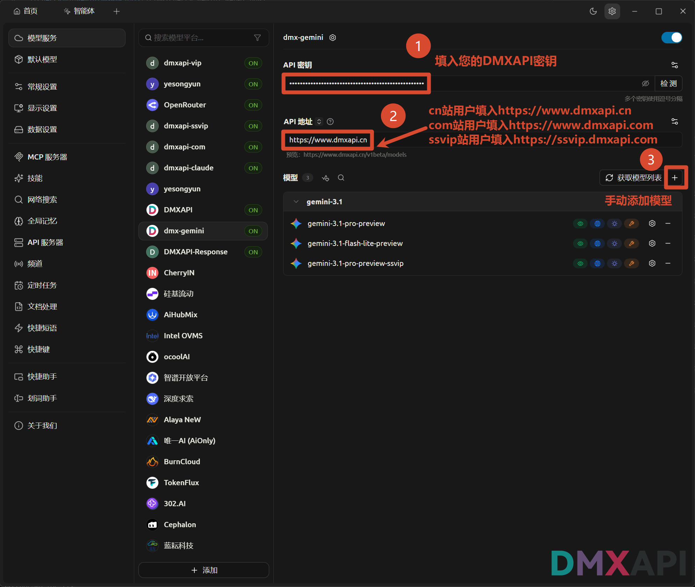Switch to the 智能体 tab
The image size is (695, 587).
click(x=79, y=11)
